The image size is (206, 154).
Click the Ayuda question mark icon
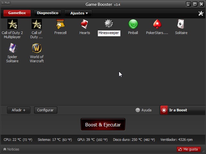coord(137,110)
